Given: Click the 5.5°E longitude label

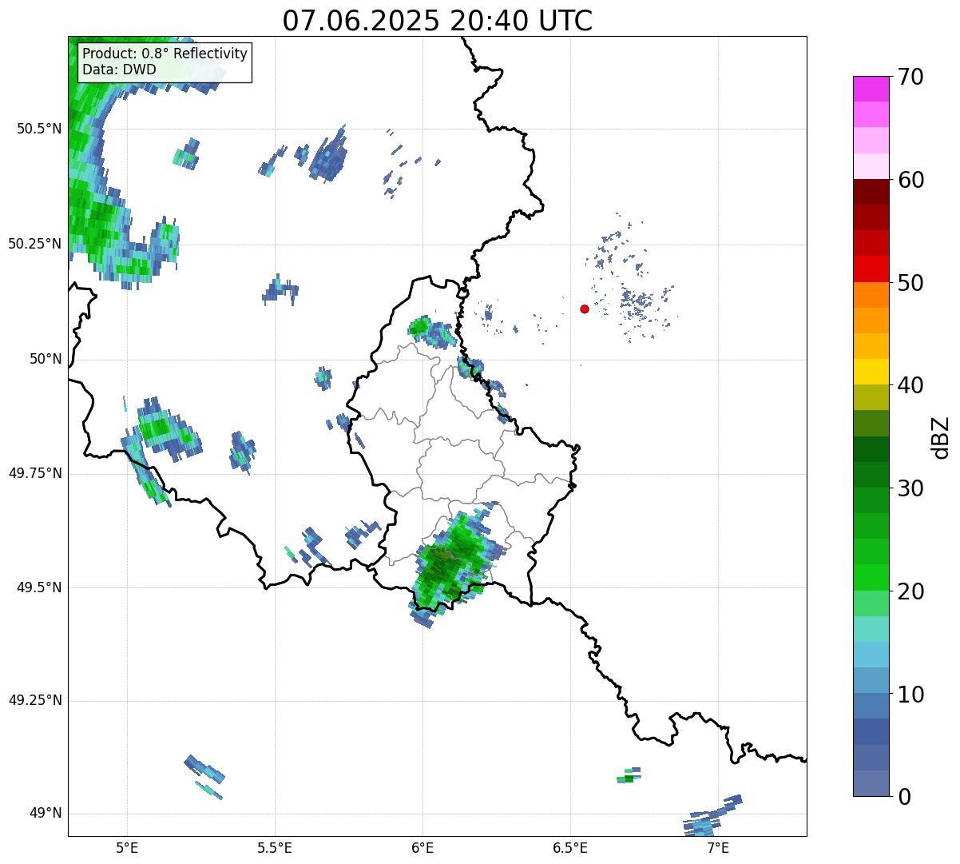Looking at the screenshot, I should tap(275, 847).
